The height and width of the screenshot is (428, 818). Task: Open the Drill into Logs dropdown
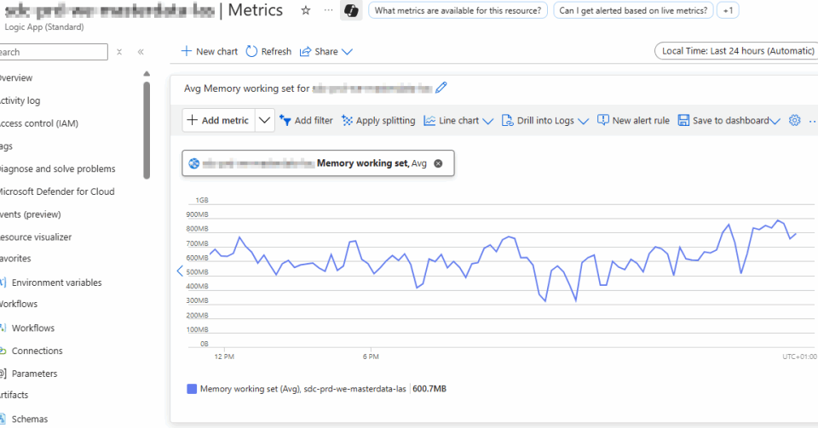(545, 120)
